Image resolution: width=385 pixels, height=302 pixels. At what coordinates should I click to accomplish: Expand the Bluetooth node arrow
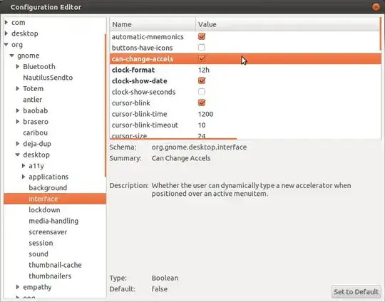tap(18, 66)
